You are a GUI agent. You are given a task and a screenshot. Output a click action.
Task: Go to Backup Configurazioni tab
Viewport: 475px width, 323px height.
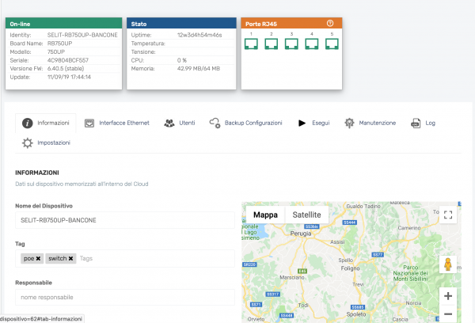[x=245, y=123]
